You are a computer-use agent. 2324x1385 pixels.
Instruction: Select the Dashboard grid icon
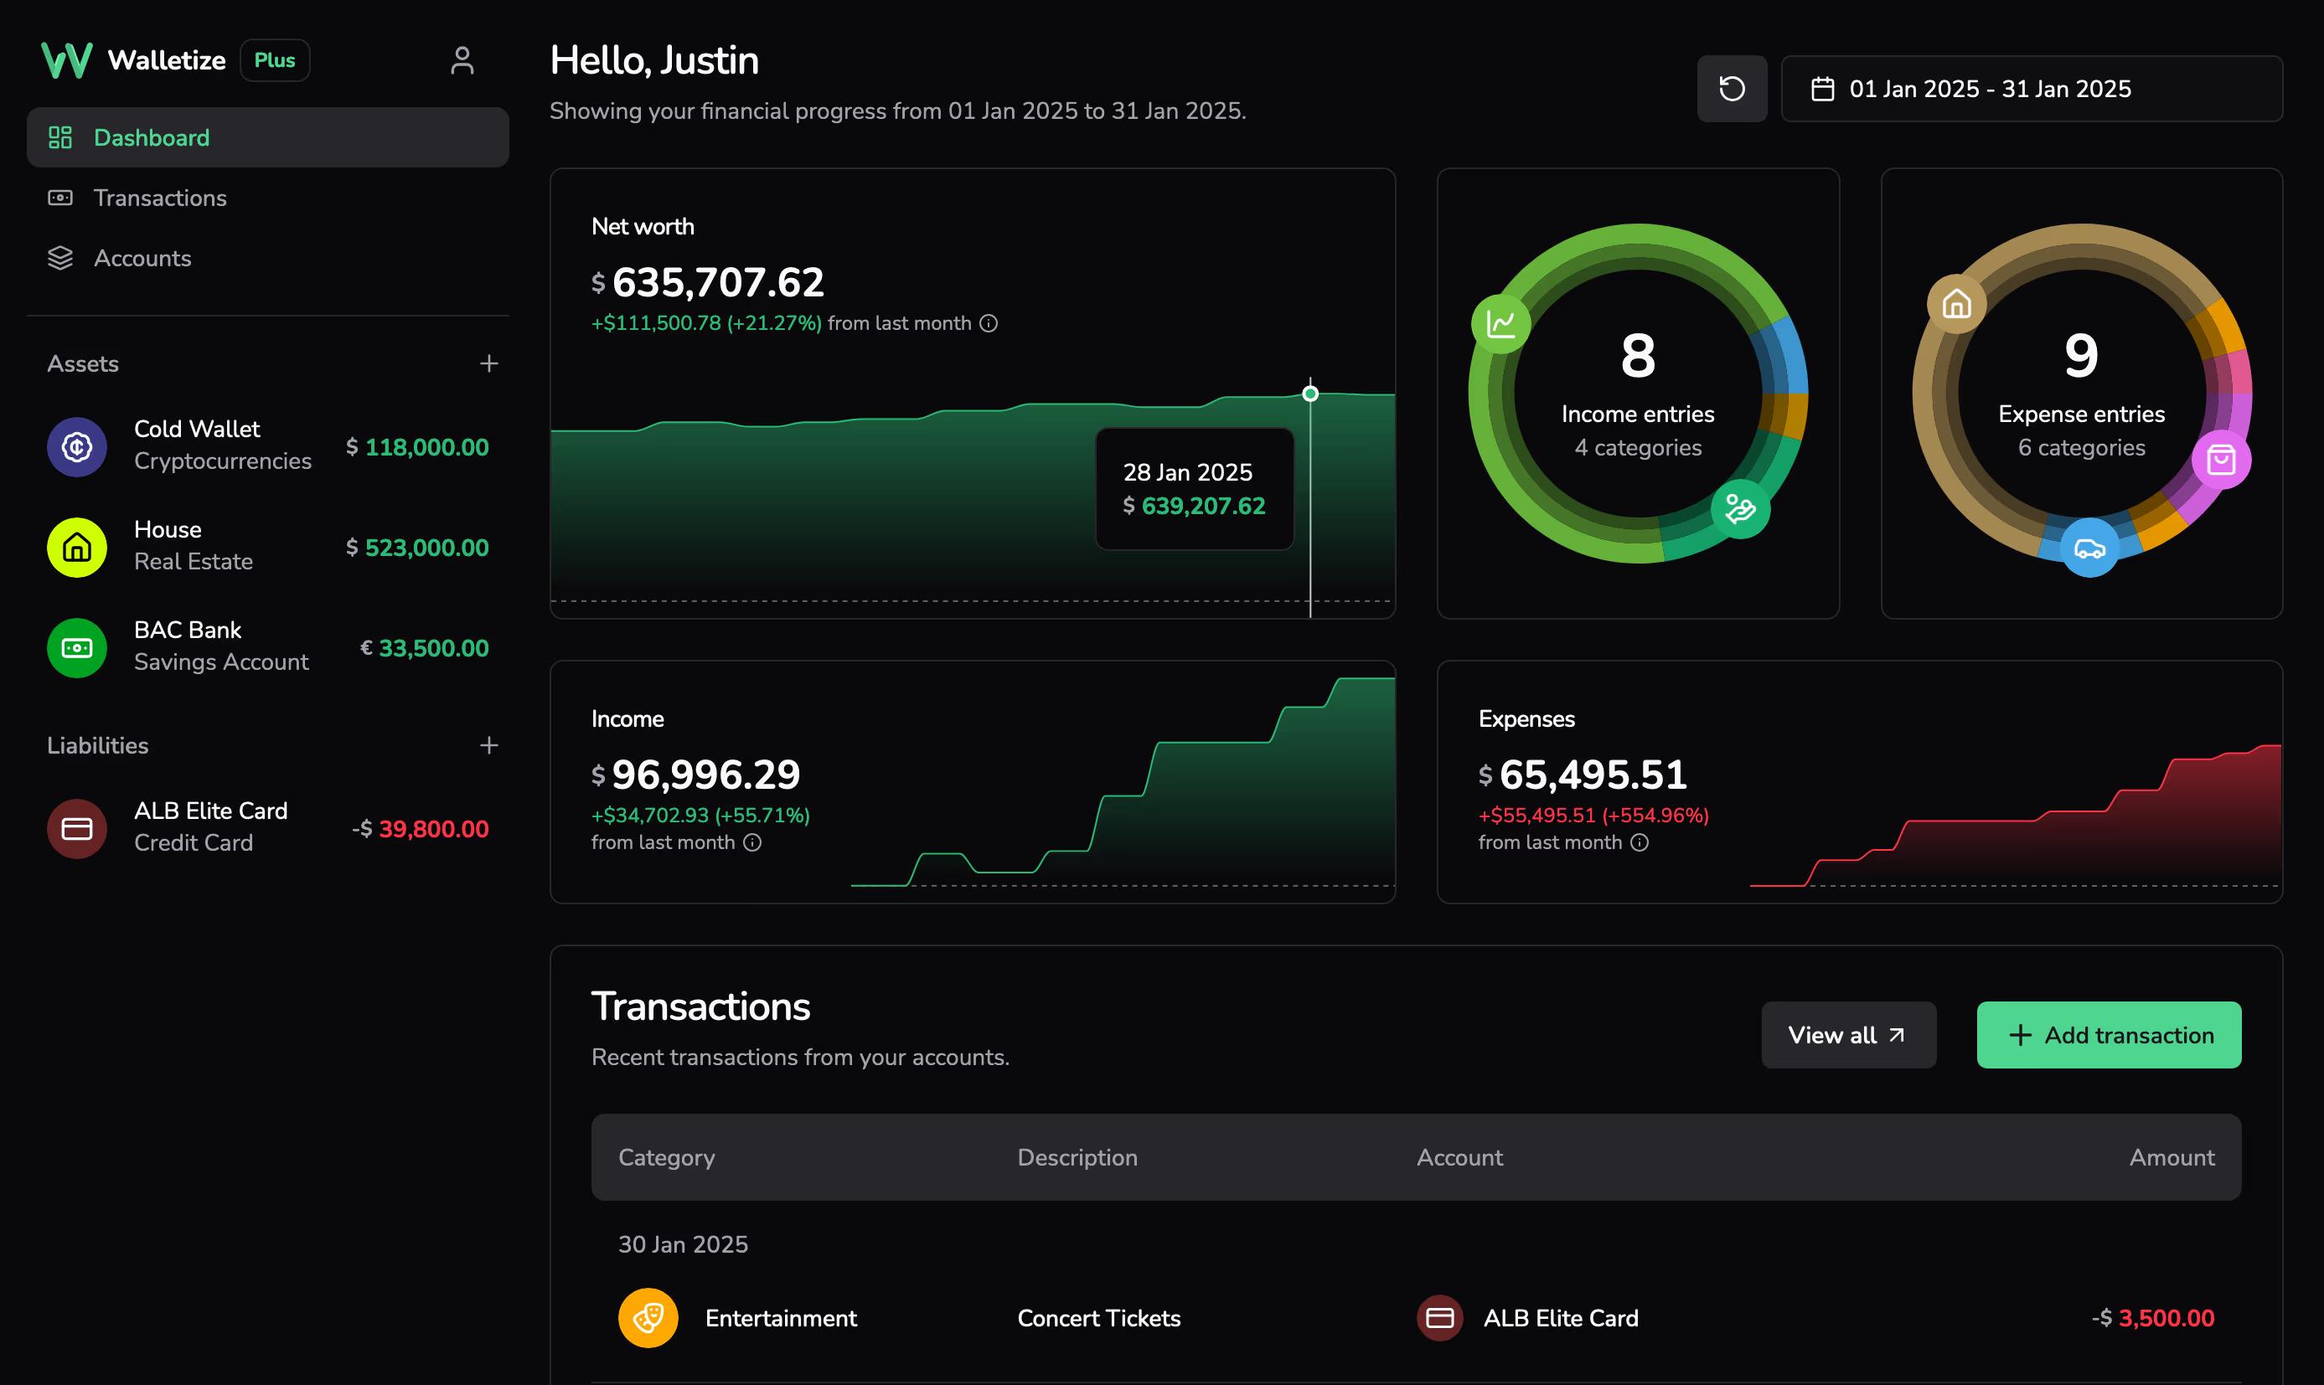click(60, 137)
